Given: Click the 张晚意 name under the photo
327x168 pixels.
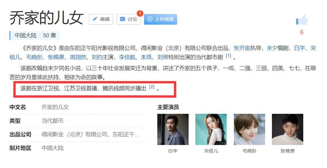Looking at the screenshot, I should pos(287,151).
